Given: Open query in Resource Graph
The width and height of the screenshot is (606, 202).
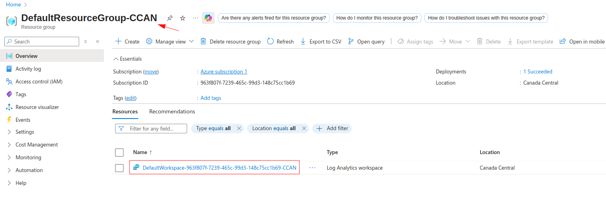Looking at the screenshot, I should (x=366, y=42).
